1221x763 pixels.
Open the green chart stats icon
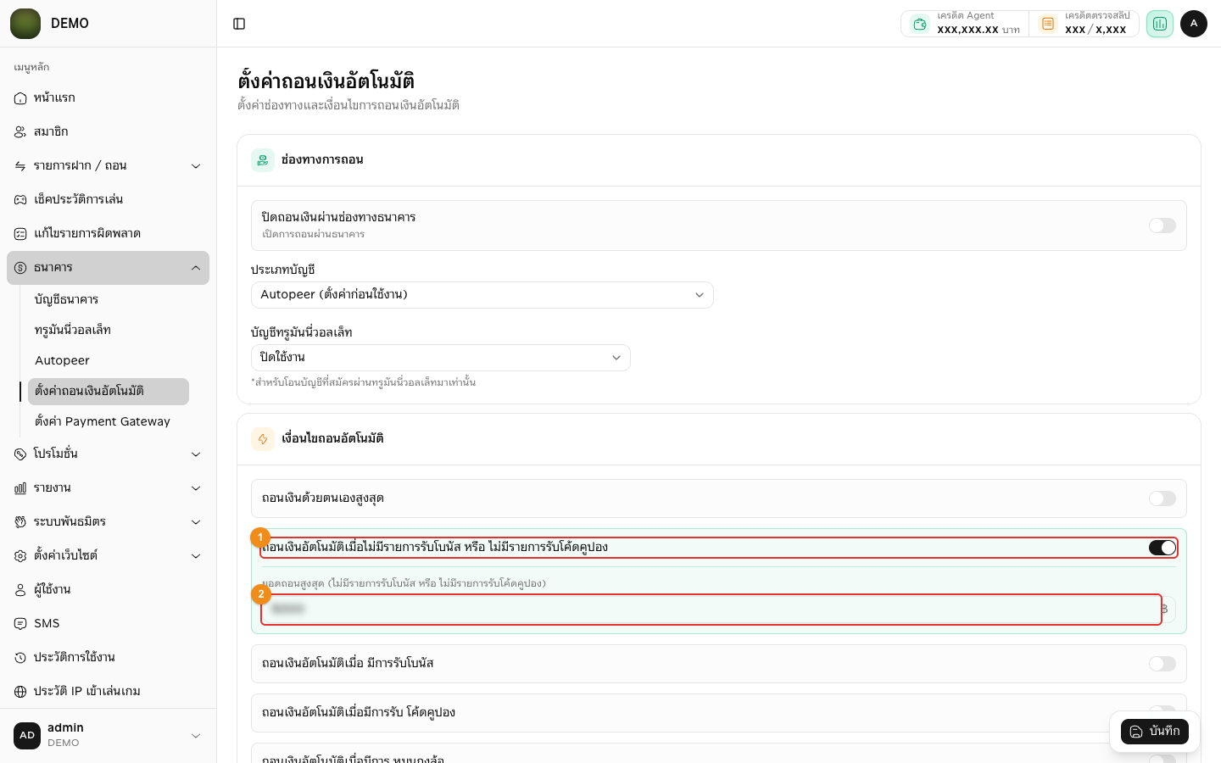click(x=1160, y=24)
